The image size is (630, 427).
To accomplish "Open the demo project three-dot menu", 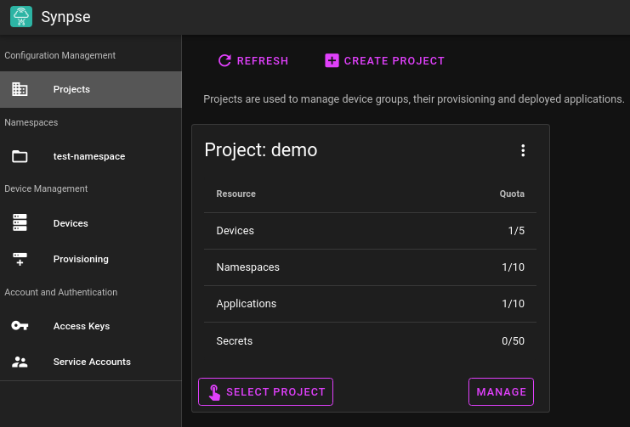I will click(523, 150).
